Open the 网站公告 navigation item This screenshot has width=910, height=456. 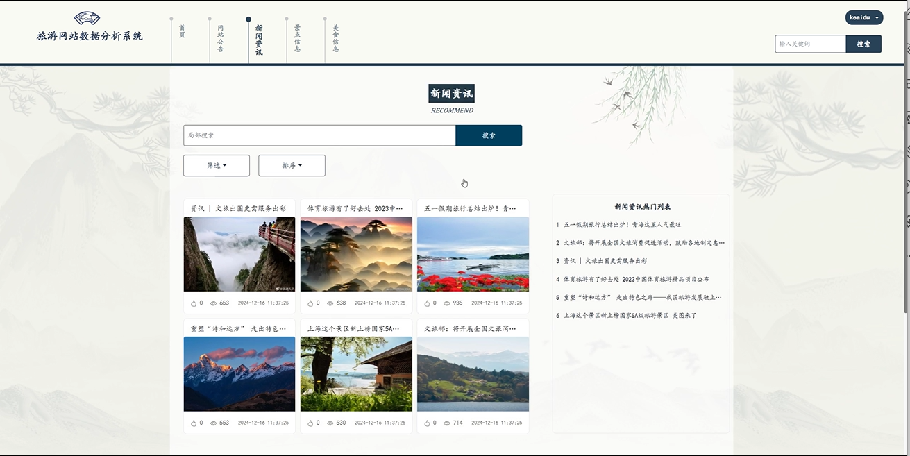(x=220, y=39)
